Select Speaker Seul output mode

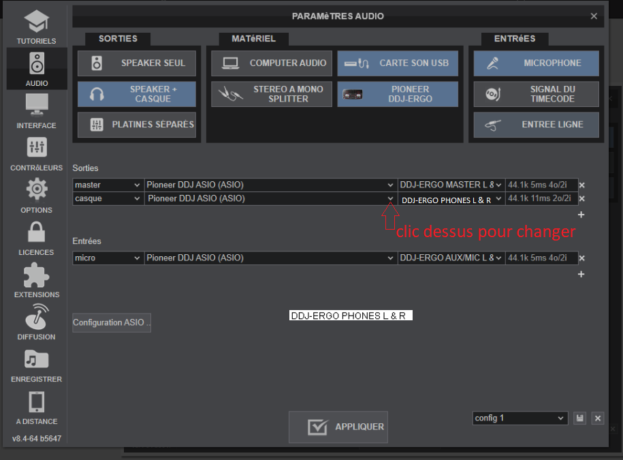pyautogui.click(x=137, y=63)
